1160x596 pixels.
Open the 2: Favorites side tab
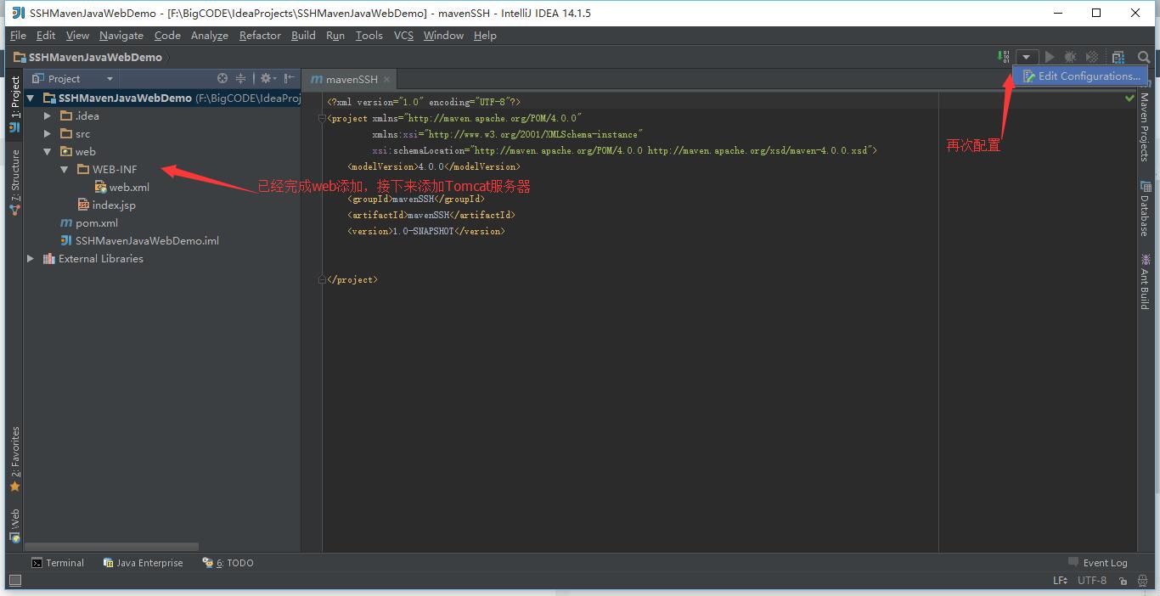tap(14, 459)
